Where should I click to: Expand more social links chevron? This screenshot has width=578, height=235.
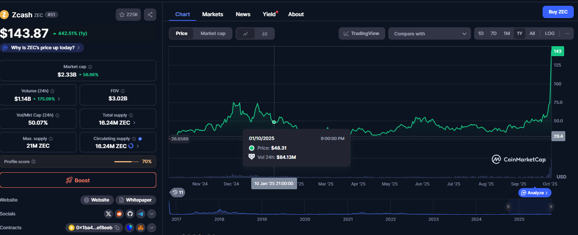[x=152, y=214]
